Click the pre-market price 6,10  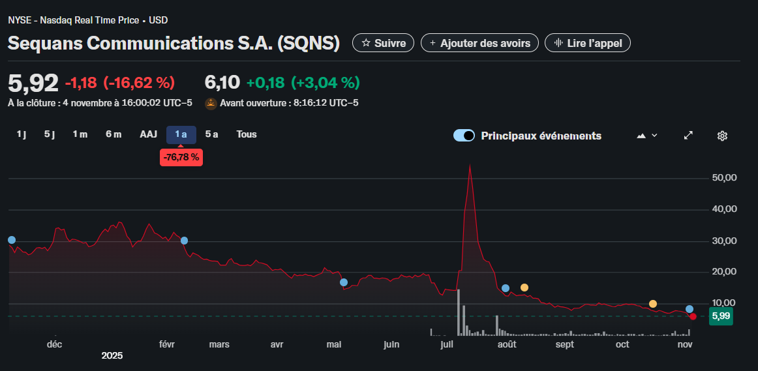(222, 83)
